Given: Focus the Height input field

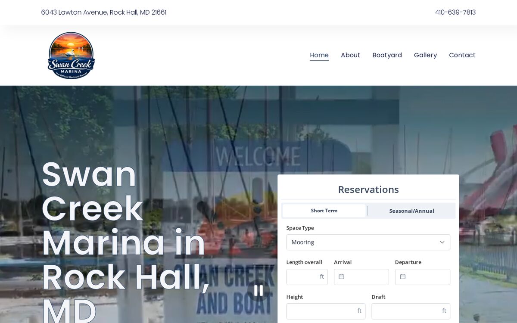Looking at the screenshot, I should (x=326, y=311).
